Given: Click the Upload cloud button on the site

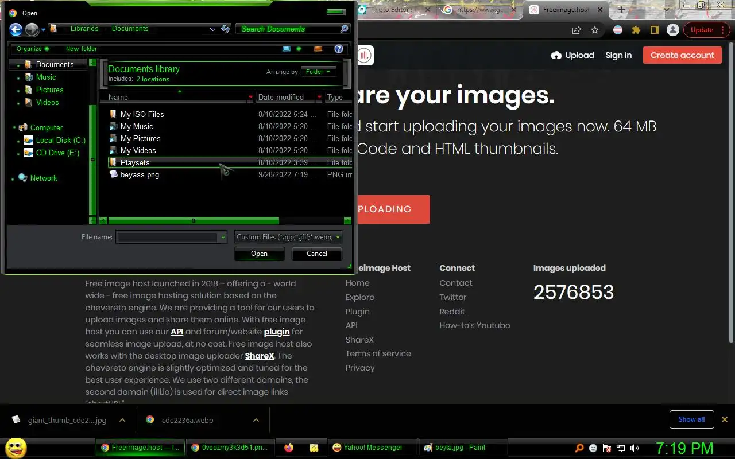Looking at the screenshot, I should [572, 55].
